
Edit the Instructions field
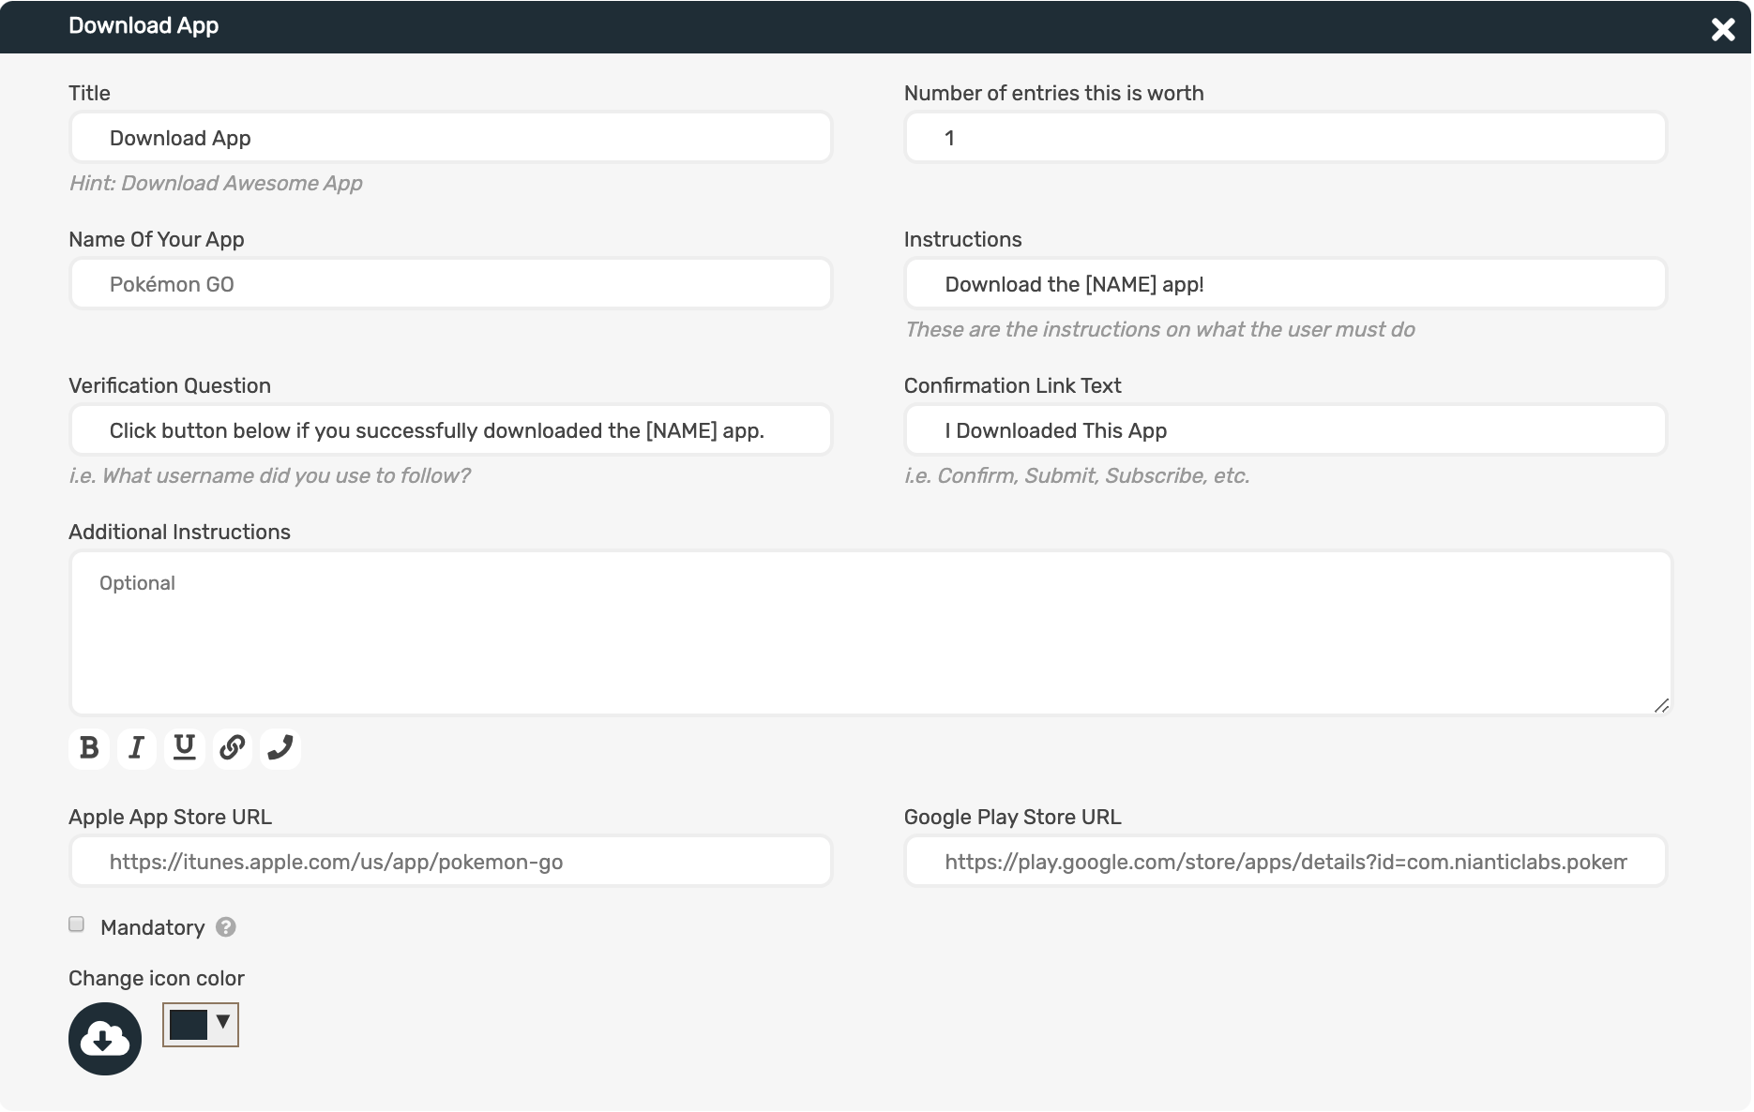tap(1286, 284)
